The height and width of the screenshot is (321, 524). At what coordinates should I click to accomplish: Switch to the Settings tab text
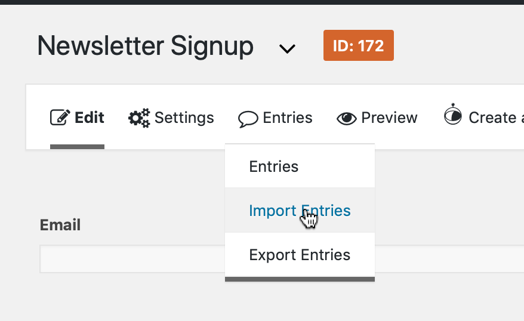(x=184, y=118)
